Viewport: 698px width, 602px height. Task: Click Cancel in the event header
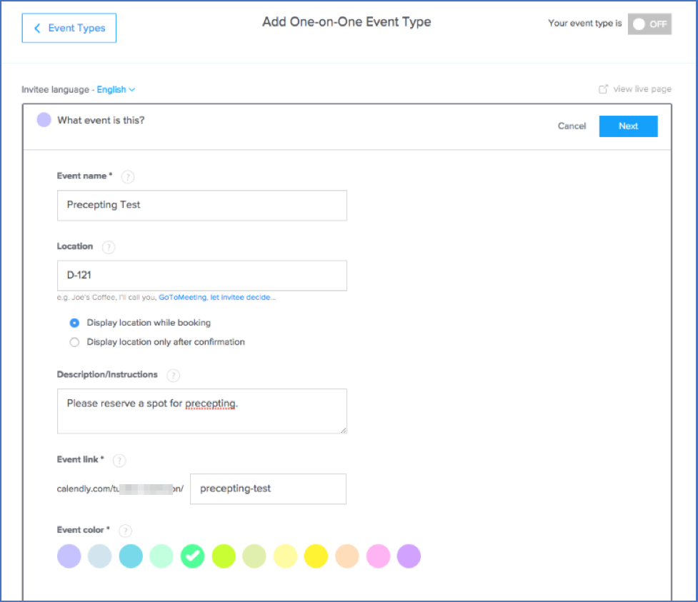click(572, 126)
